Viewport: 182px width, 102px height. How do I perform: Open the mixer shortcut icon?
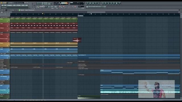99,3
